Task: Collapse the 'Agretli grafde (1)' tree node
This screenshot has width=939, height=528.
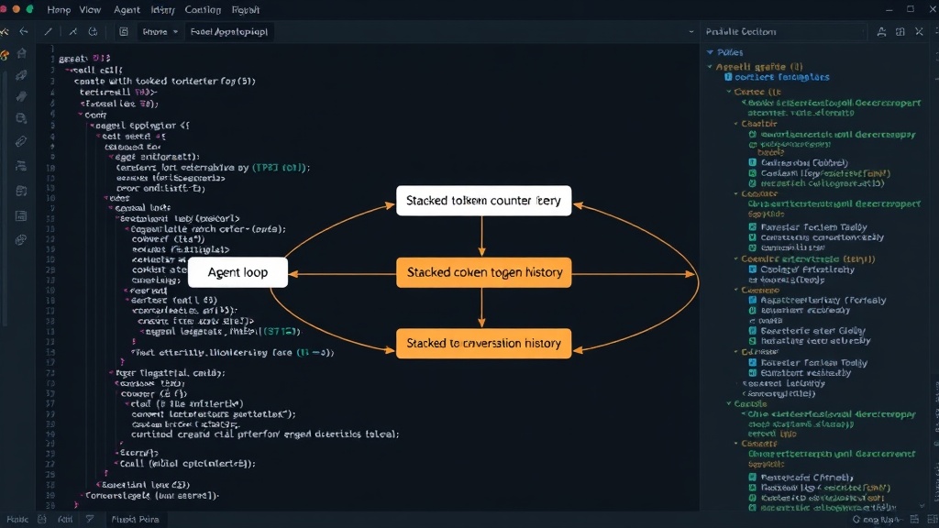Action: click(711, 67)
